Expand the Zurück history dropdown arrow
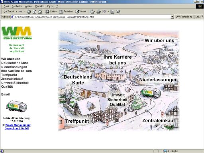Screen dimensions: 204x153 pos(17,12)
